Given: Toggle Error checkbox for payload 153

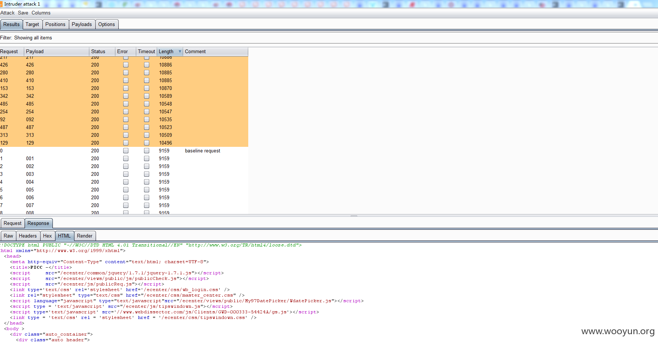Looking at the screenshot, I should point(126,88).
